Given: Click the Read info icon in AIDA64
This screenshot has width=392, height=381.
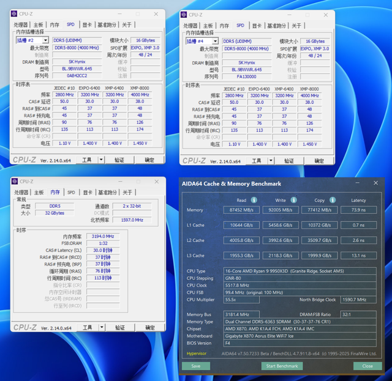Looking at the screenshot, I should [x=254, y=200].
